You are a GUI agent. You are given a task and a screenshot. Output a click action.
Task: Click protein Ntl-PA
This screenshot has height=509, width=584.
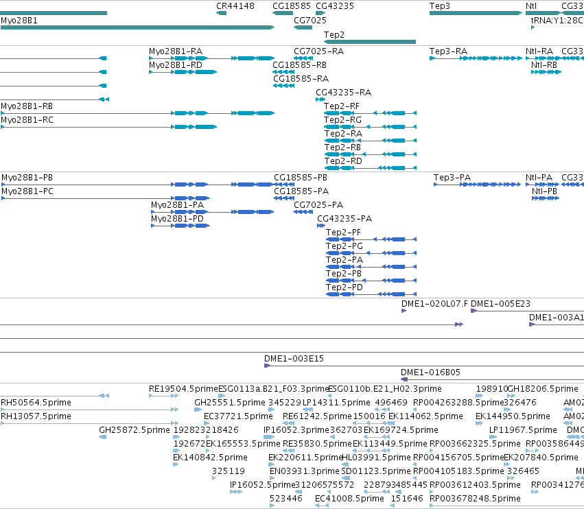pos(542,185)
